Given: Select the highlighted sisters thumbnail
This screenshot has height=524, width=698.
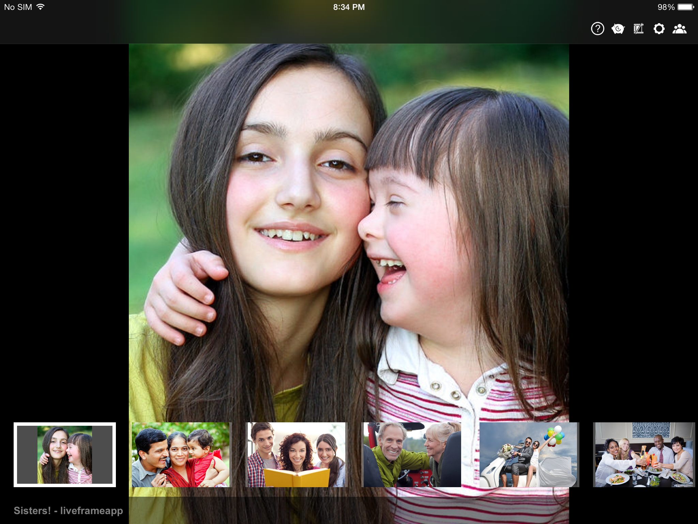Looking at the screenshot, I should pyautogui.click(x=65, y=455).
